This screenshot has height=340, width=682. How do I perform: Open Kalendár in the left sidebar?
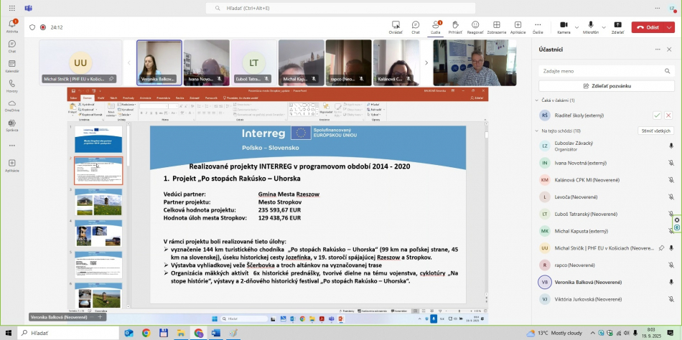pyautogui.click(x=12, y=66)
